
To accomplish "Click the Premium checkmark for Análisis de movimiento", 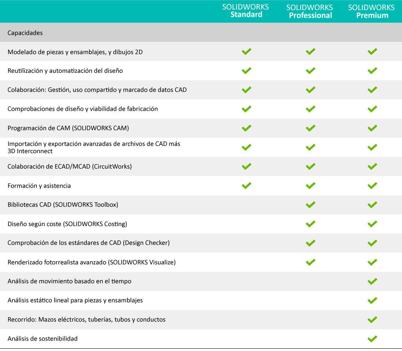I will pyautogui.click(x=372, y=281).
